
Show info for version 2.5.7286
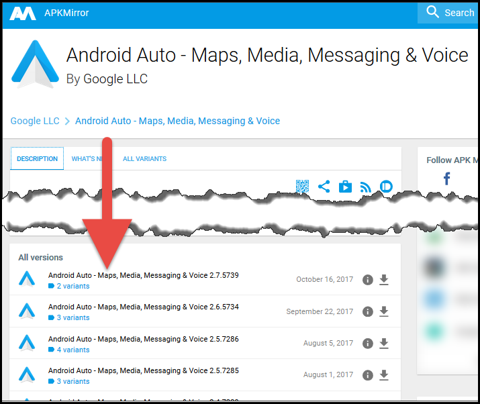click(x=368, y=344)
